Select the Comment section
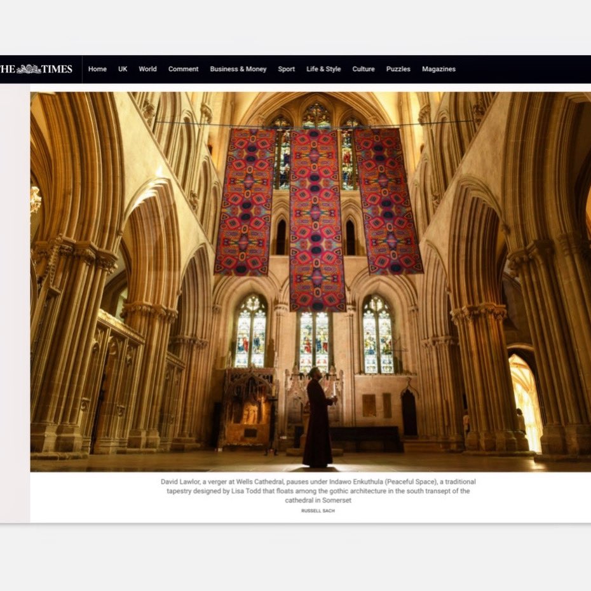591x591 pixels. click(183, 69)
